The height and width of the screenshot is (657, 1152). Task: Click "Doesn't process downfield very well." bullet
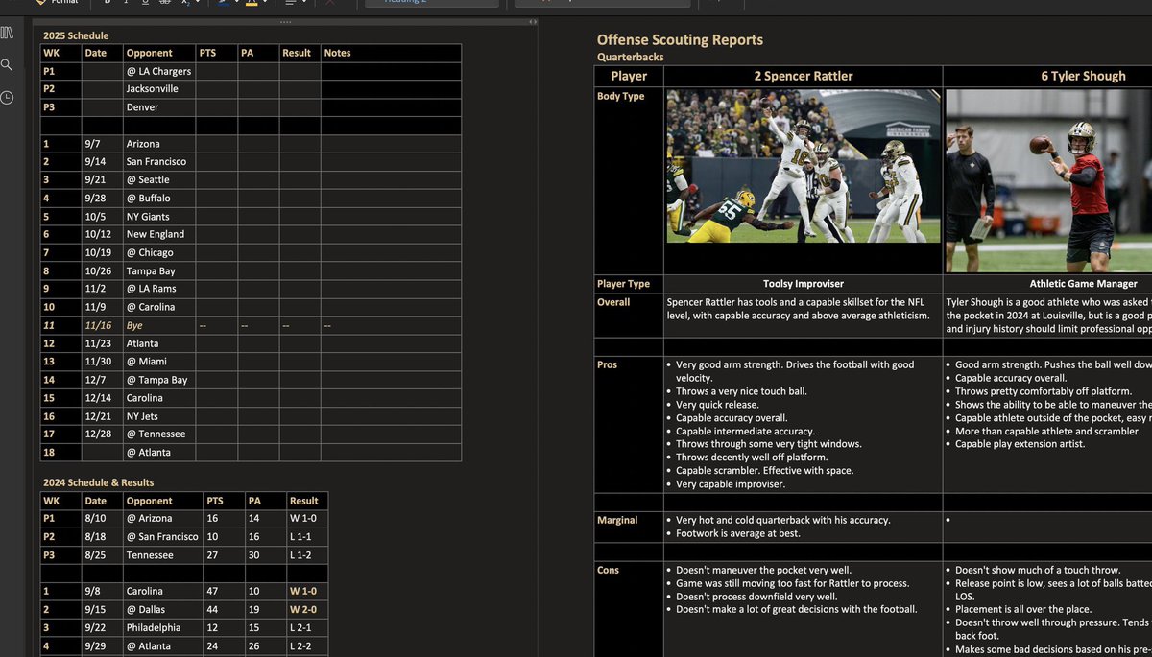[756, 596]
